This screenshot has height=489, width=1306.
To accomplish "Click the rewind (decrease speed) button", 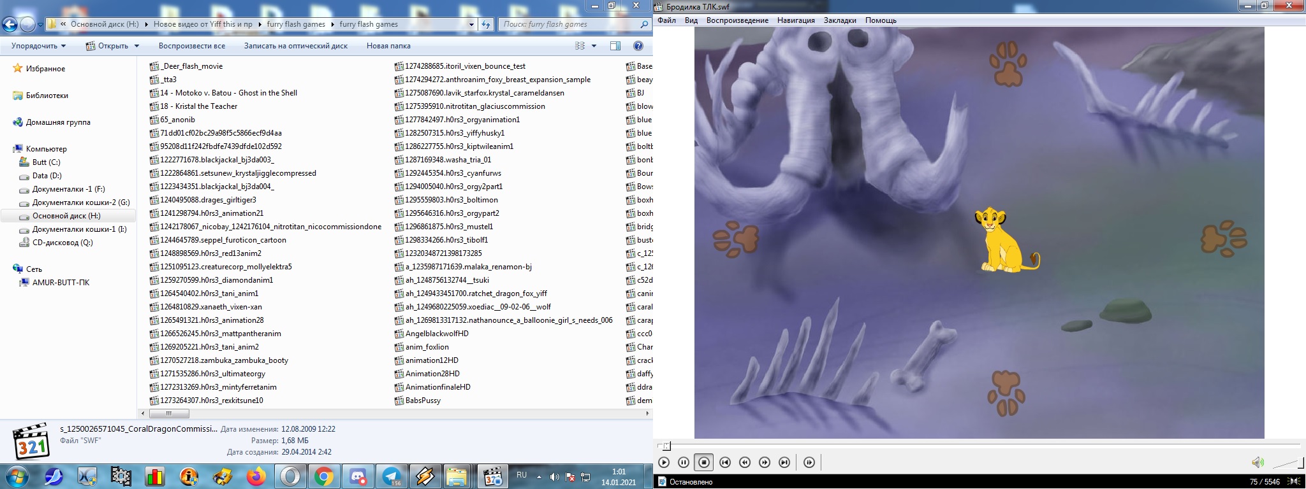I will point(745,462).
